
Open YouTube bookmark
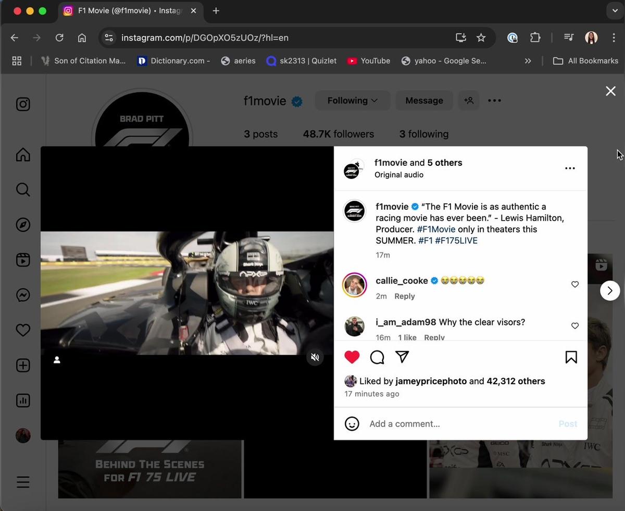click(369, 60)
